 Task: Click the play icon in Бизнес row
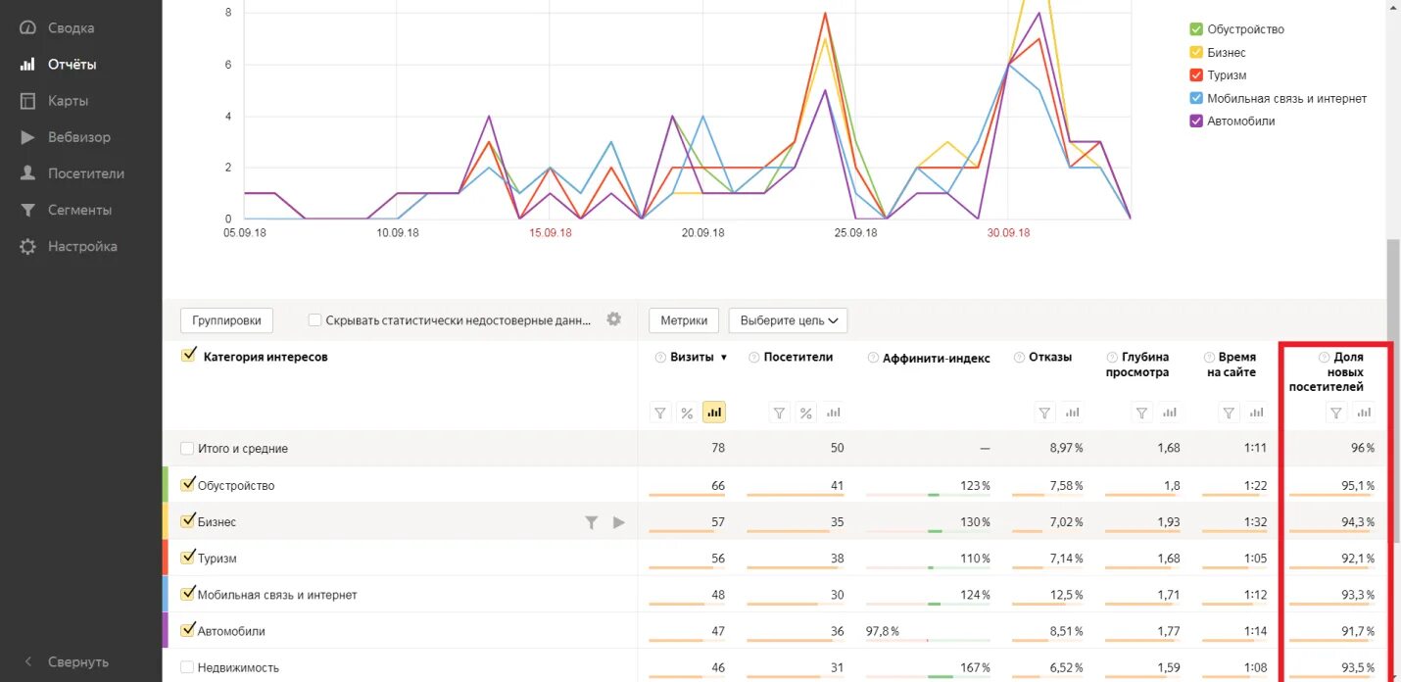pos(618,522)
